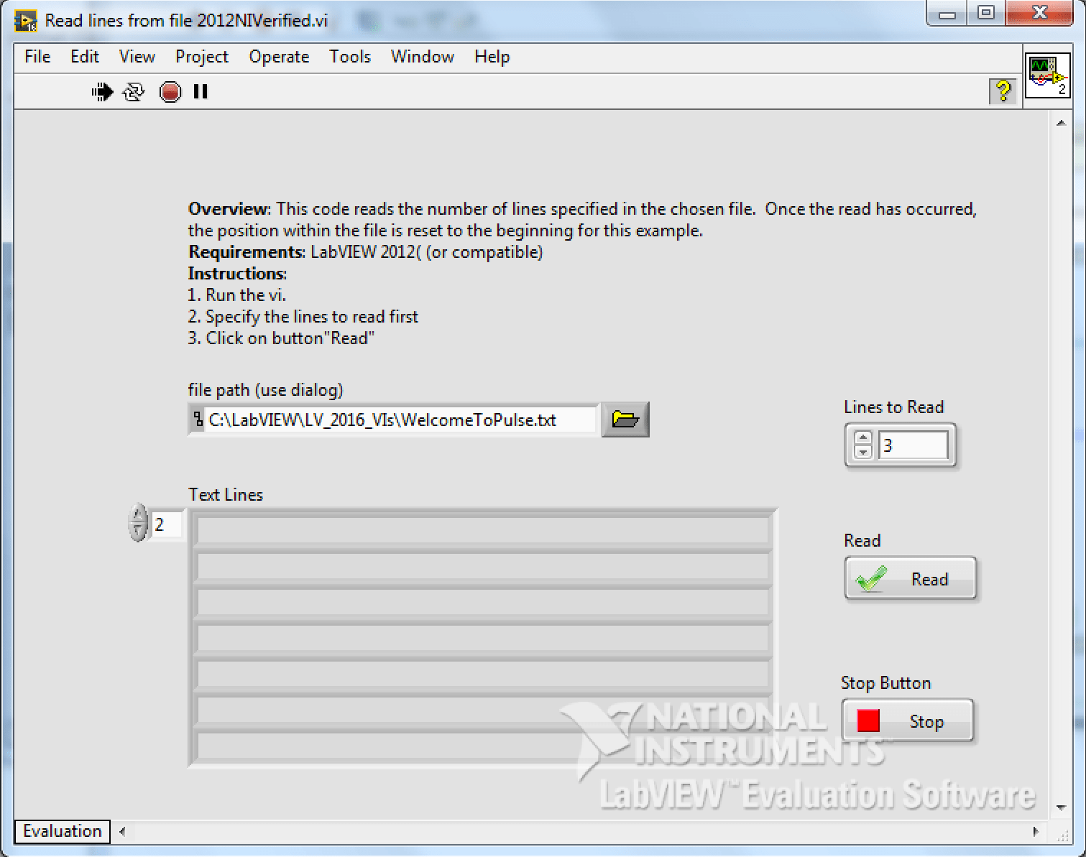Click the Run Continuously icon
This screenshot has width=1086, height=857.
(x=133, y=91)
